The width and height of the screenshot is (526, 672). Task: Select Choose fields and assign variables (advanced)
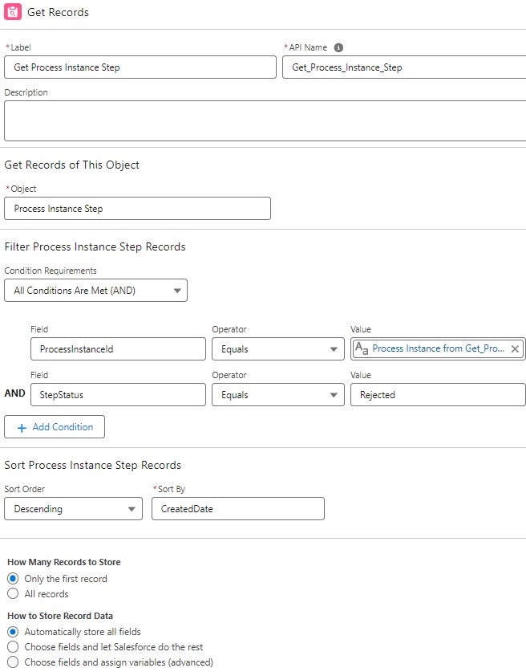13,662
